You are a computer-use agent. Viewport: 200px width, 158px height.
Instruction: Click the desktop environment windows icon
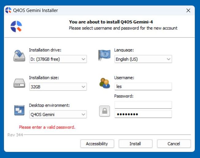click(19, 110)
